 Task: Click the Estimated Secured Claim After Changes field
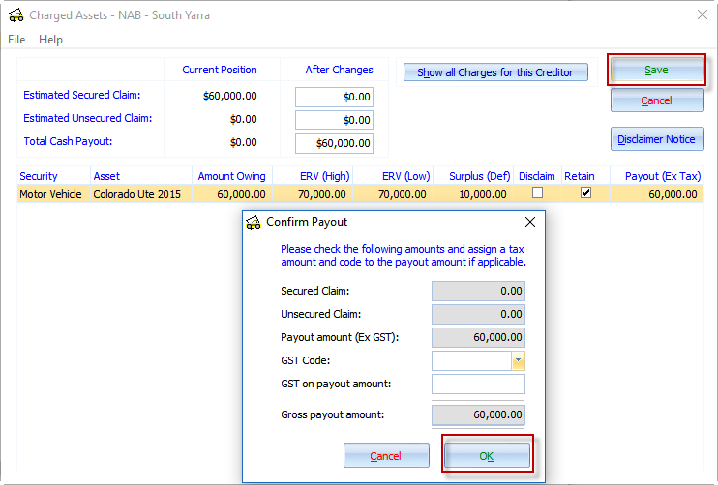(334, 98)
